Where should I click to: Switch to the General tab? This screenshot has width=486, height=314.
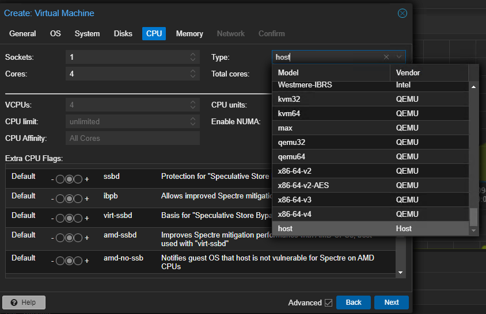pyautogui.click(x=22, y=33)
